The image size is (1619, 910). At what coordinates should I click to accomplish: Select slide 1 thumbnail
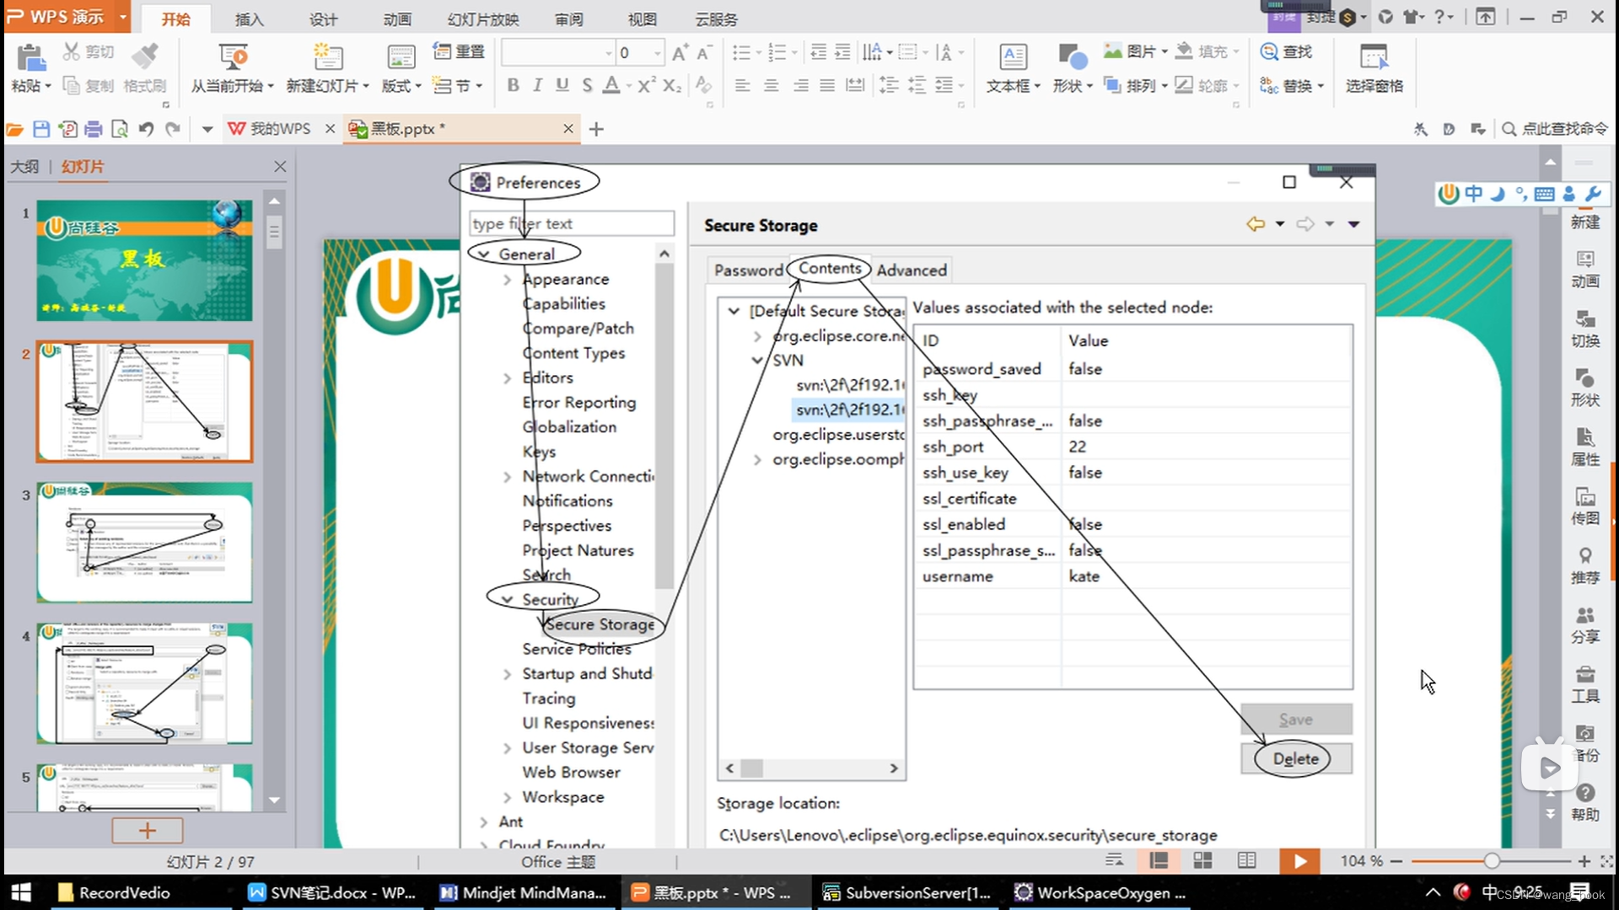(144, 260)
